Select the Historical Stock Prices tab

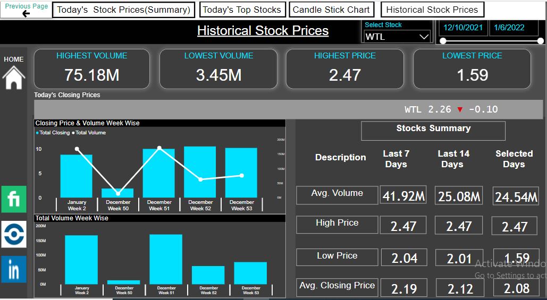click(x=432, y=10)
